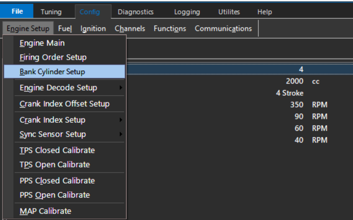Expand the Sync Sensor Setup submenu
The width and height of the screenshot is (353, 220).
click(x=53, y=134)
